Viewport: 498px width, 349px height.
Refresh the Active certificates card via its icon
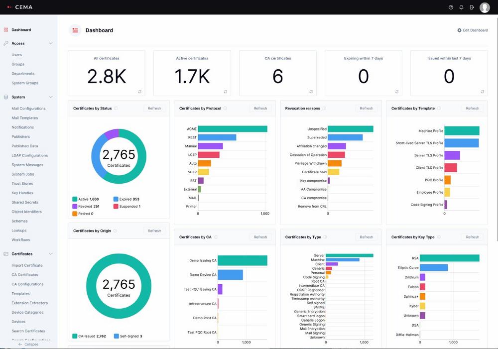pyautogui.click(x=226, y=92)
